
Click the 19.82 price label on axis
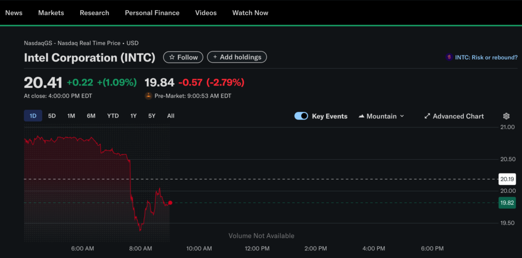[507, 203]
